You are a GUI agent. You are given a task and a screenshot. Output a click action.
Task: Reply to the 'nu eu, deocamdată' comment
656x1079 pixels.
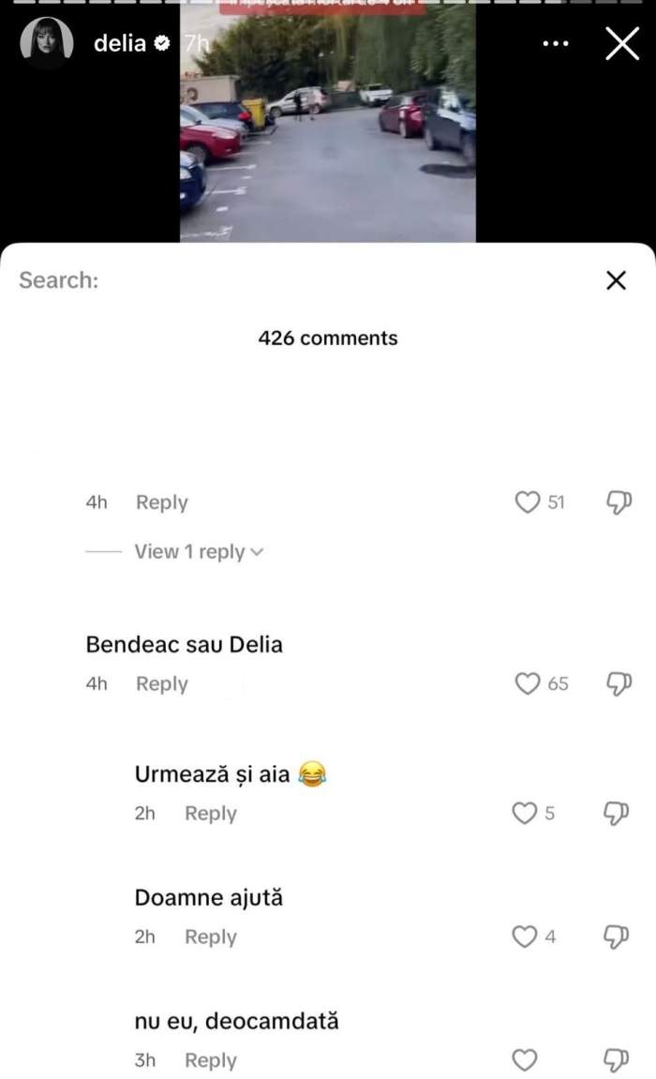pos(211,1059)
